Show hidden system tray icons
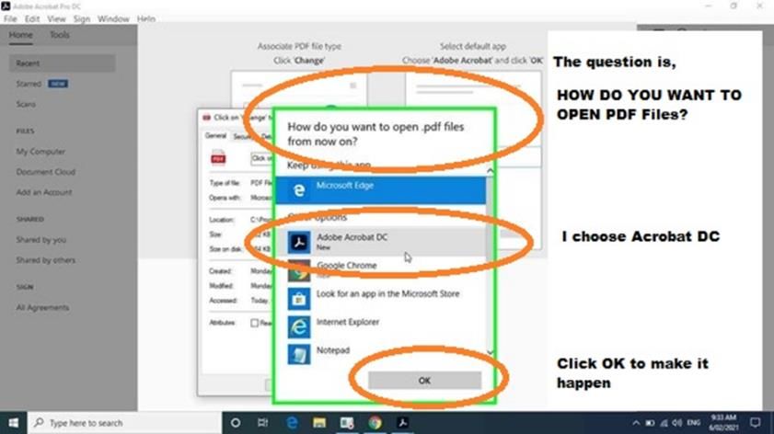The width and height of the screenshot is (774, 434). [x=636, y=423]
